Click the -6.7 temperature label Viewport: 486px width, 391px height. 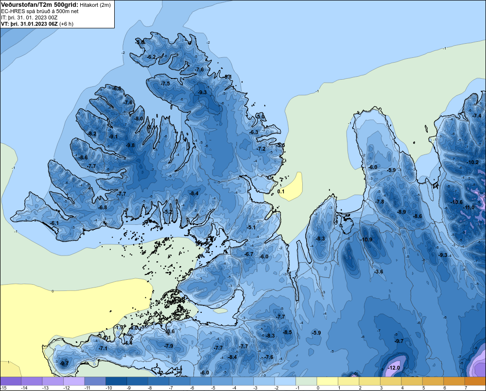(248, 254)
